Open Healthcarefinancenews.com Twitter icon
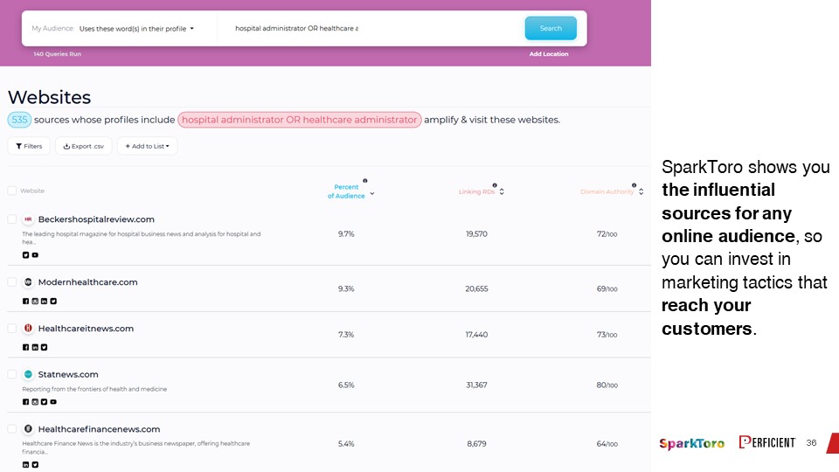839x472 pixels. [35, 465]
